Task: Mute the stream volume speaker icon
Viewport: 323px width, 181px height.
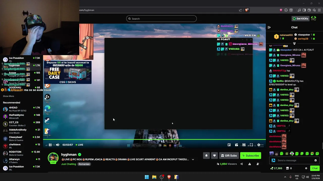Action: [x=58, y=145]
